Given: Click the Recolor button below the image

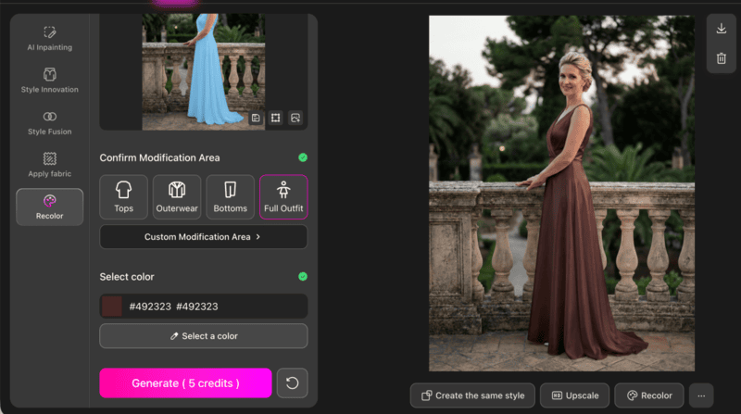Looking at the screenshot, I should [649, 395].
